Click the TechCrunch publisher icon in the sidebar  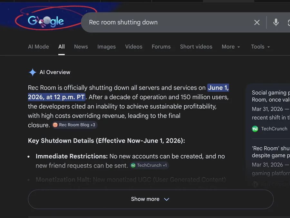click(255, 129)
